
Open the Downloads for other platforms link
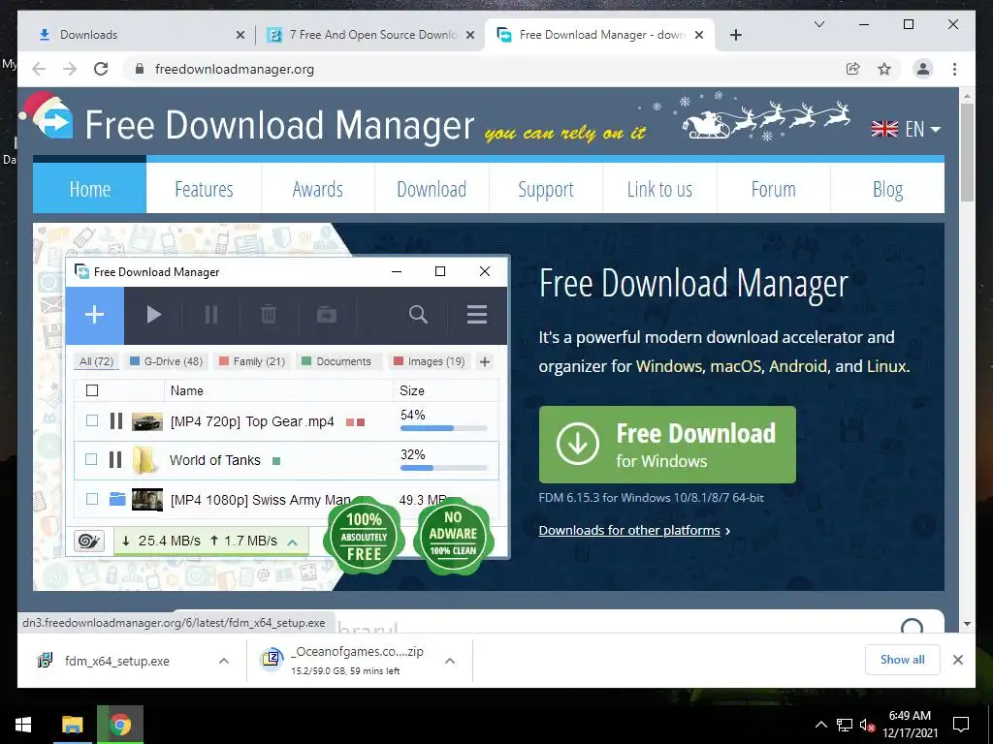point(629,530)
